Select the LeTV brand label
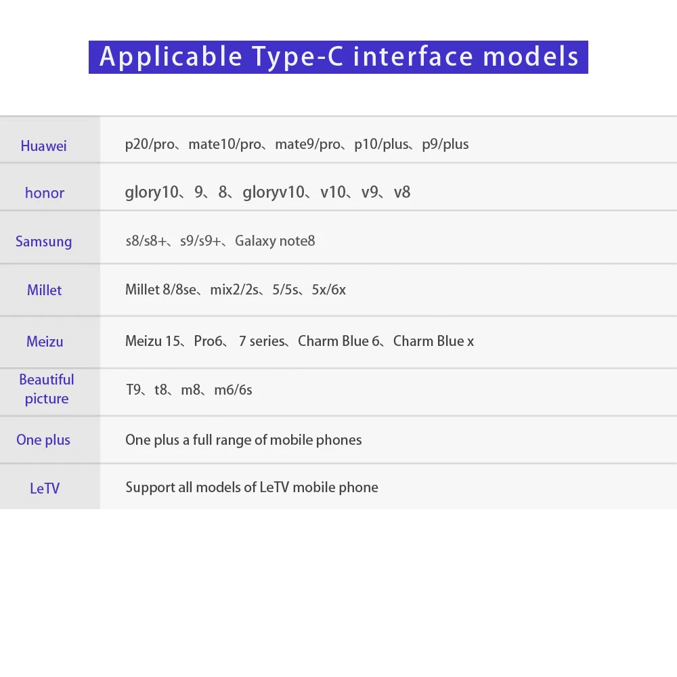The image size is (677, 677). point(45,488)
